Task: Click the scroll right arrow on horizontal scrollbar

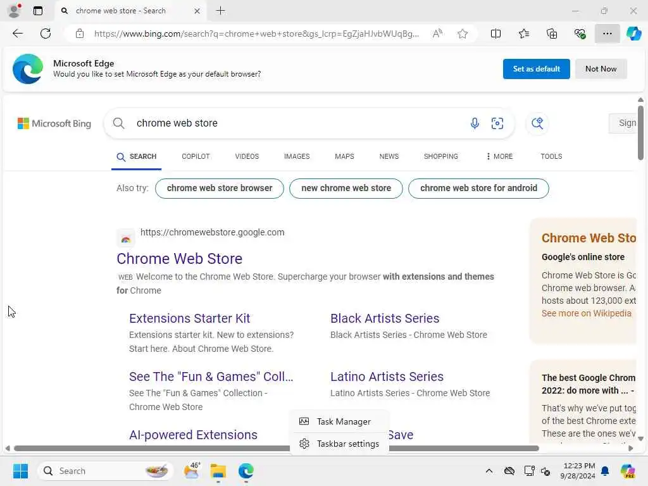Action: tap(630, 449)
